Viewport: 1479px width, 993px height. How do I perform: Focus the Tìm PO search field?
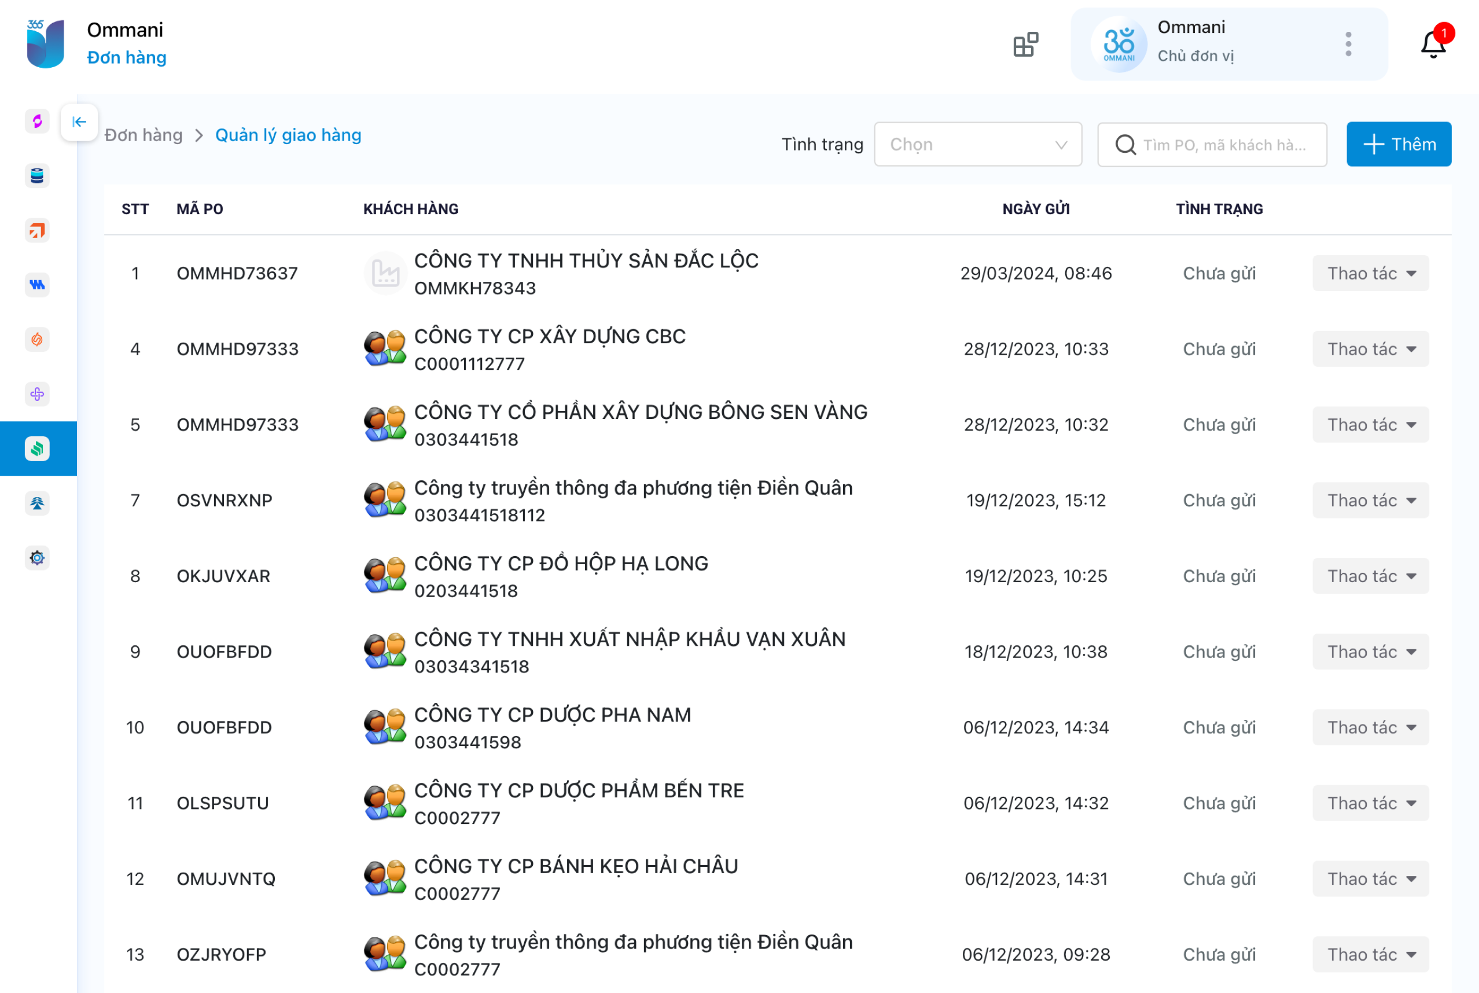pyautogui.click(x=1222, y=145)
